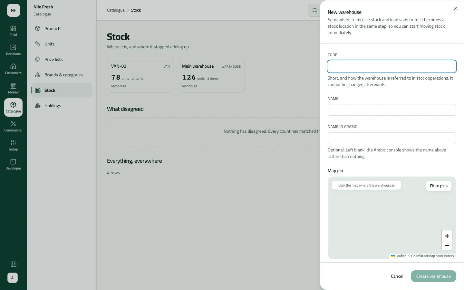Open the Commercial section

13,126
